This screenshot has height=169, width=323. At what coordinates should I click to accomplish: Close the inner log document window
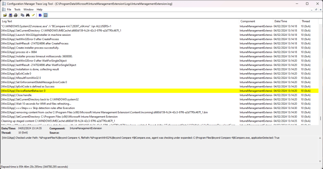pos(321,10)
